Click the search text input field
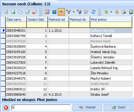 tap(41, 107)
